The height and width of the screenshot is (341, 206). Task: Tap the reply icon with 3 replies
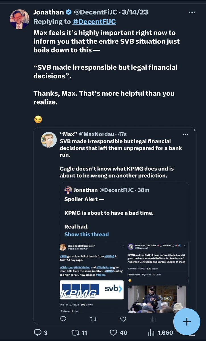(x=38, y=332)
